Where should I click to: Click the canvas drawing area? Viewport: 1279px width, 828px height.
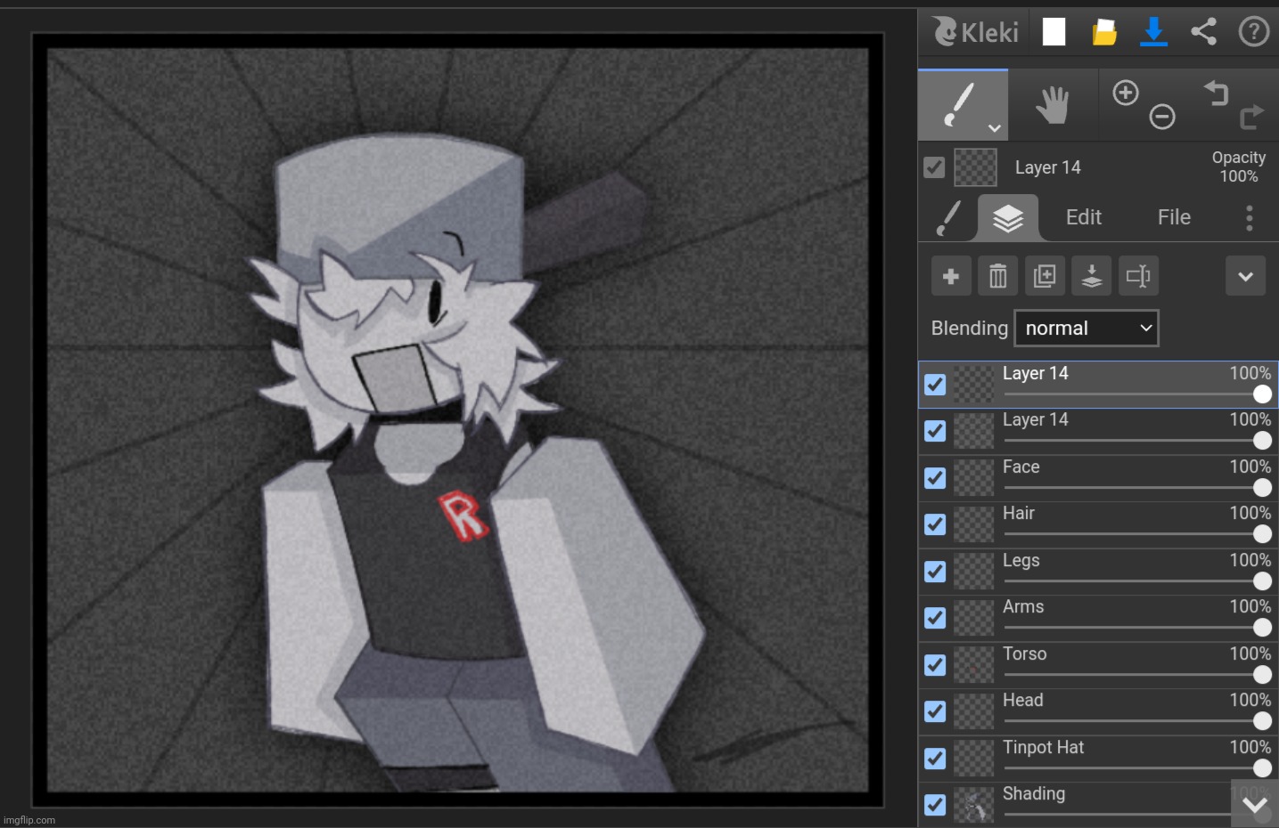(457, 420)
